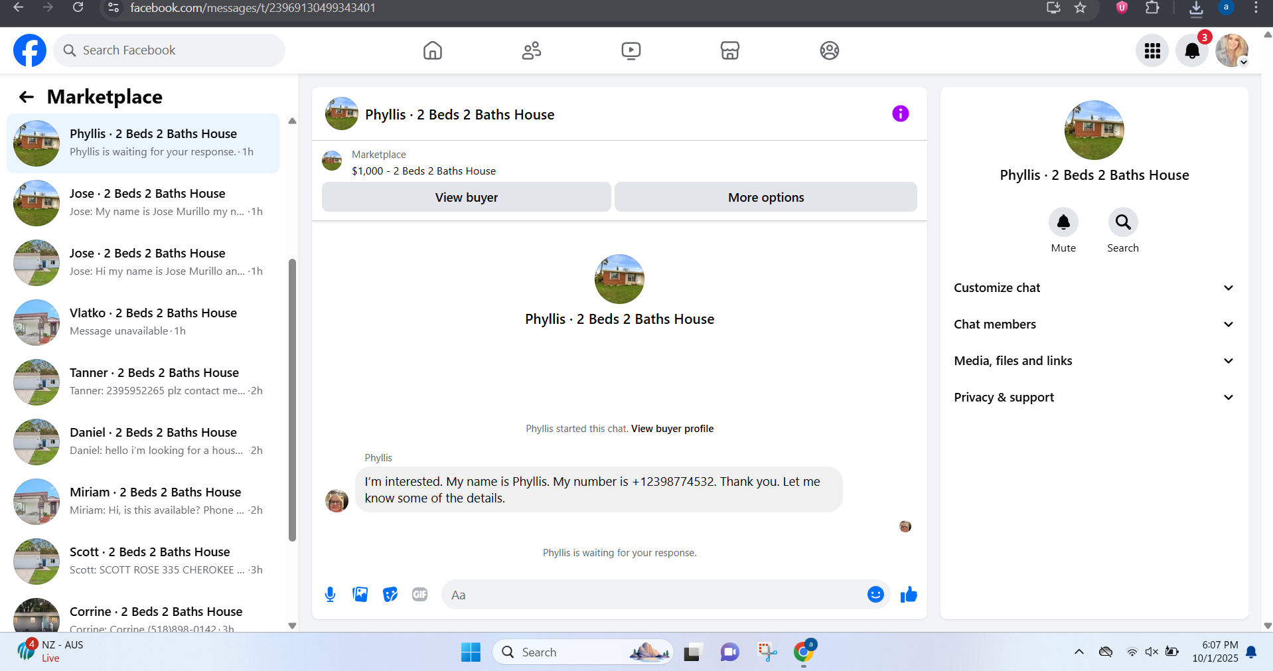
Task: Choose a sticker to send
Action: (390, 595)
